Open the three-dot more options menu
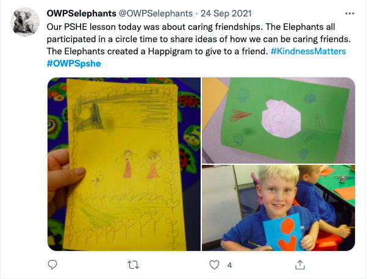 [349, 13]
